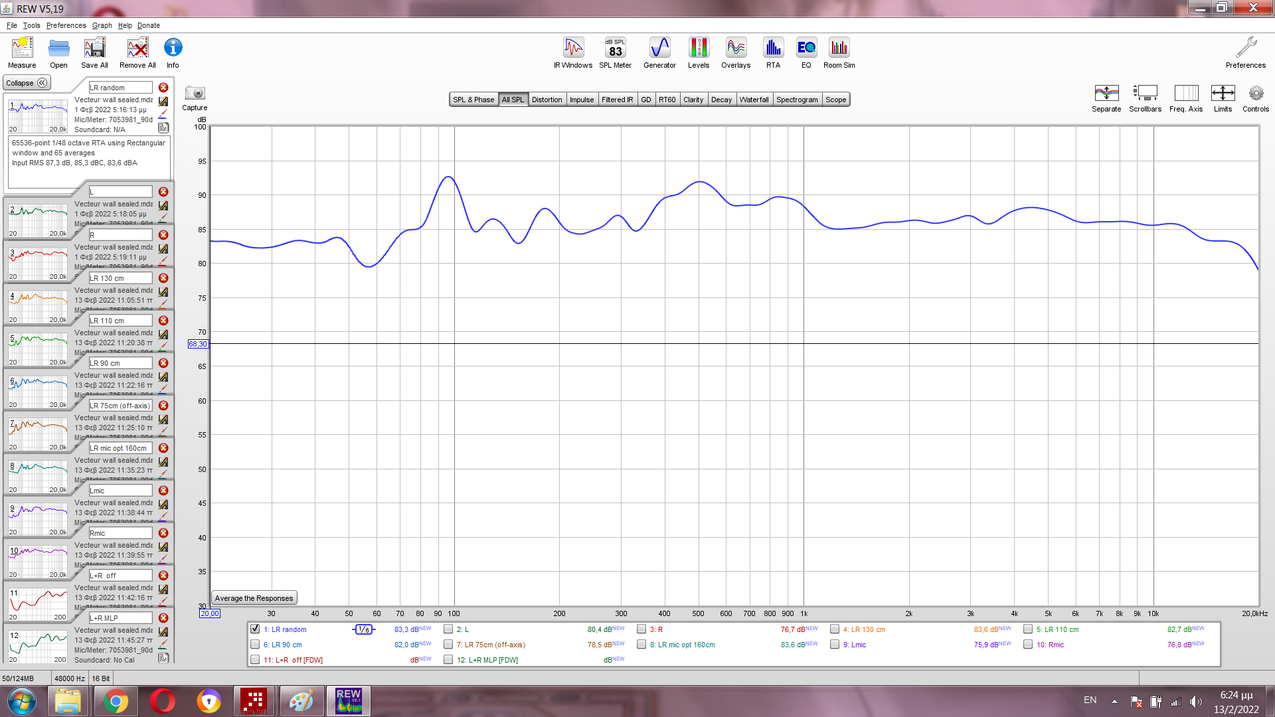This screenshot has width=1275, height=717.
Task: Collapse the measurements panel
Action: click(x=27, y=83)
